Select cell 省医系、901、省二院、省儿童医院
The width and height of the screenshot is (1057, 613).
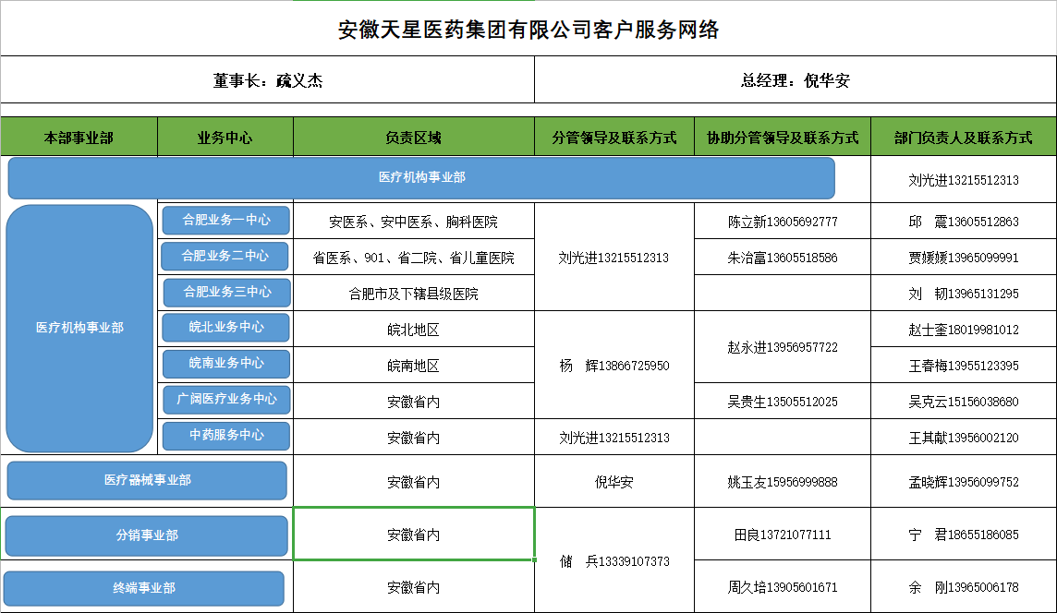tap(414, 258)
